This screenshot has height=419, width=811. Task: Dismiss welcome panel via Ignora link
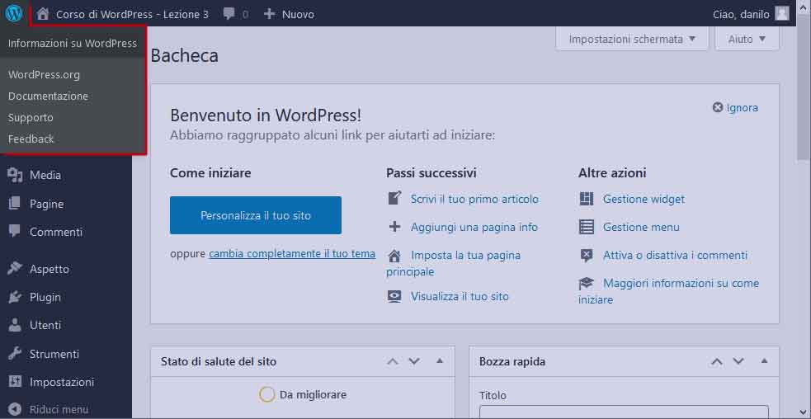[x=743, y=107]
